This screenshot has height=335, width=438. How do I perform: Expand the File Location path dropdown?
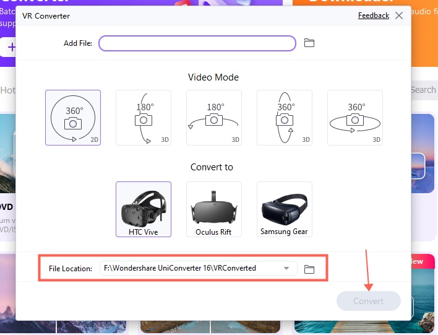[286, 268]
